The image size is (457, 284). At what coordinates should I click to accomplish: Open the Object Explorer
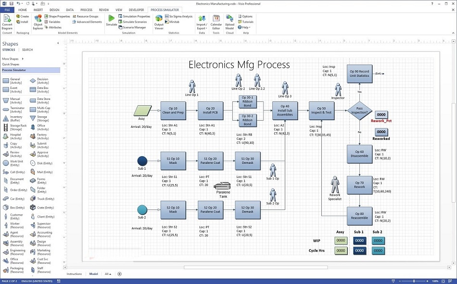(x=38, y=22)
